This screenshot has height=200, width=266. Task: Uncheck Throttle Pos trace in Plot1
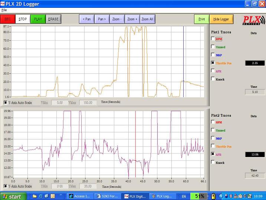[213, 63]
